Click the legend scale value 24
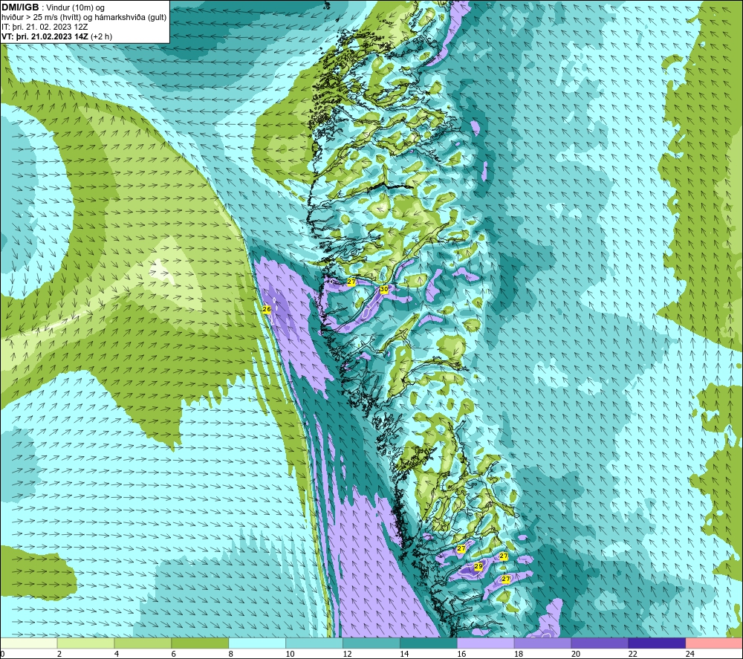The width and height of the screenshot is (743, 659). (690, 654)
